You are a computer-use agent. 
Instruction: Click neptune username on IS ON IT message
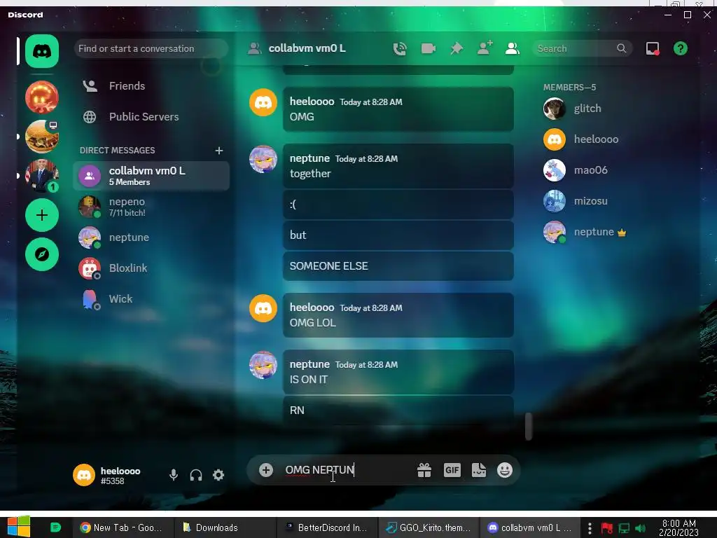(x=309, y=364)
